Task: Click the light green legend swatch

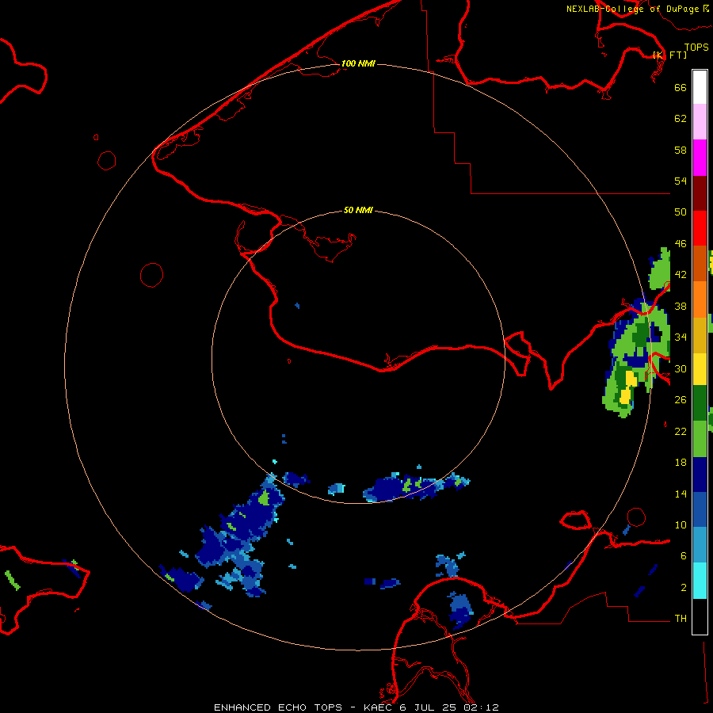Action: coord(700,439)
